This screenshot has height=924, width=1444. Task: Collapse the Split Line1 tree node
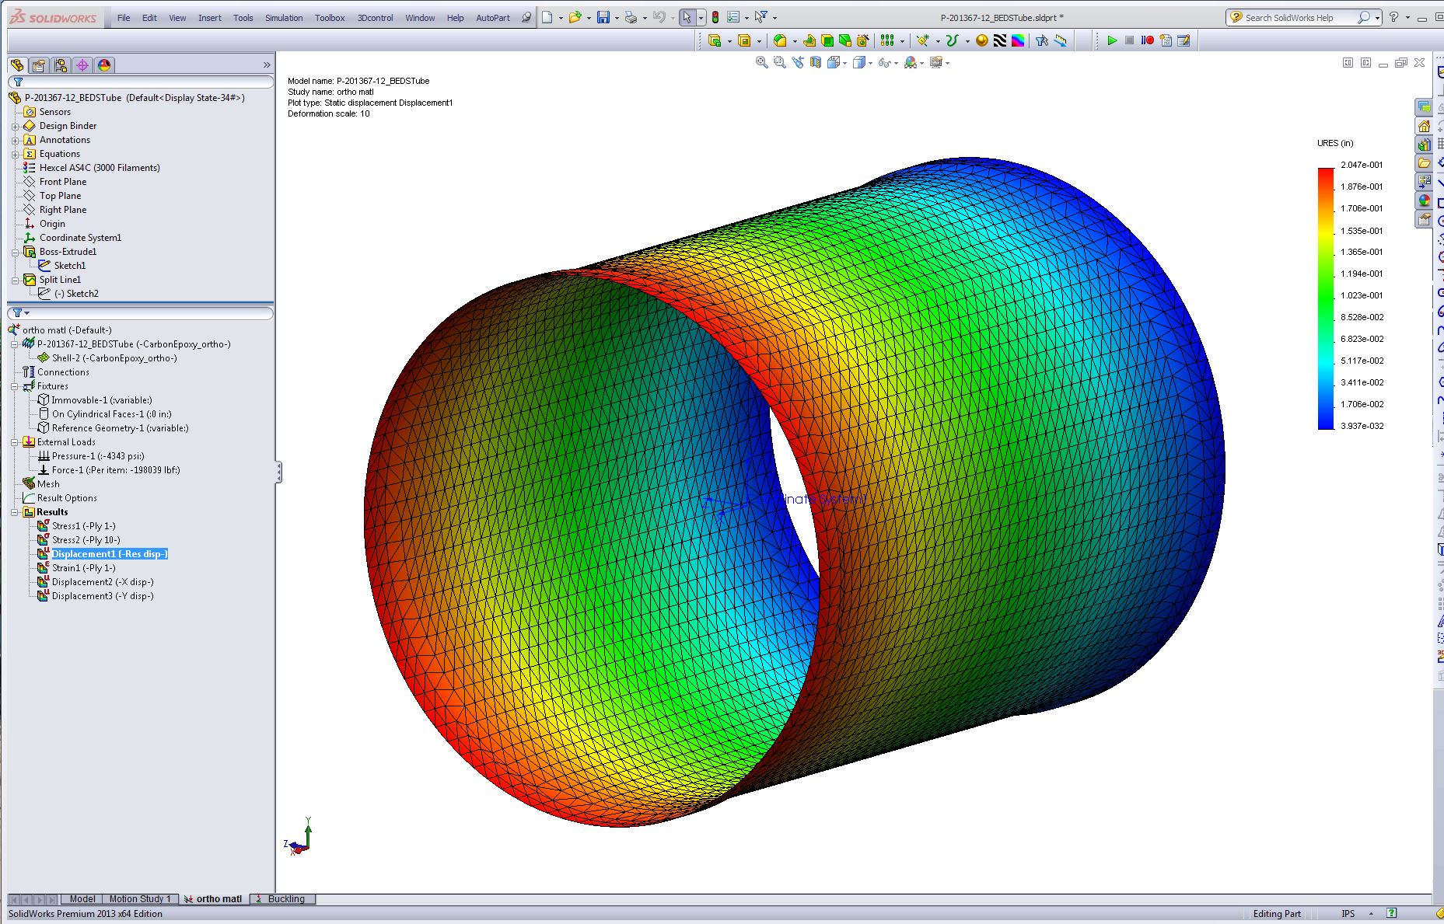point(16,280)
